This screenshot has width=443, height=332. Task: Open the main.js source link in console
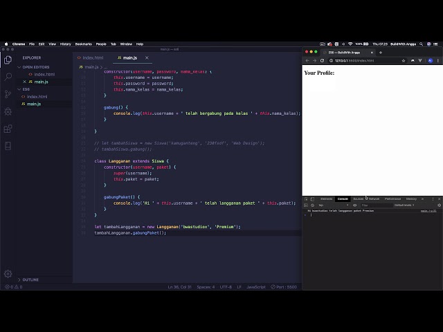428,211
